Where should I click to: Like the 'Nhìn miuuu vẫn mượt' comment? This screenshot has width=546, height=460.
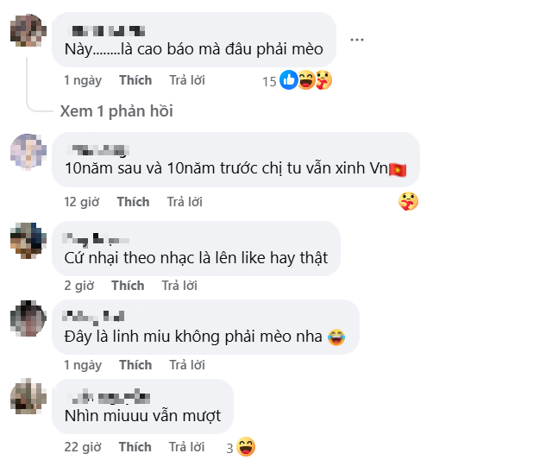point(135,447)
